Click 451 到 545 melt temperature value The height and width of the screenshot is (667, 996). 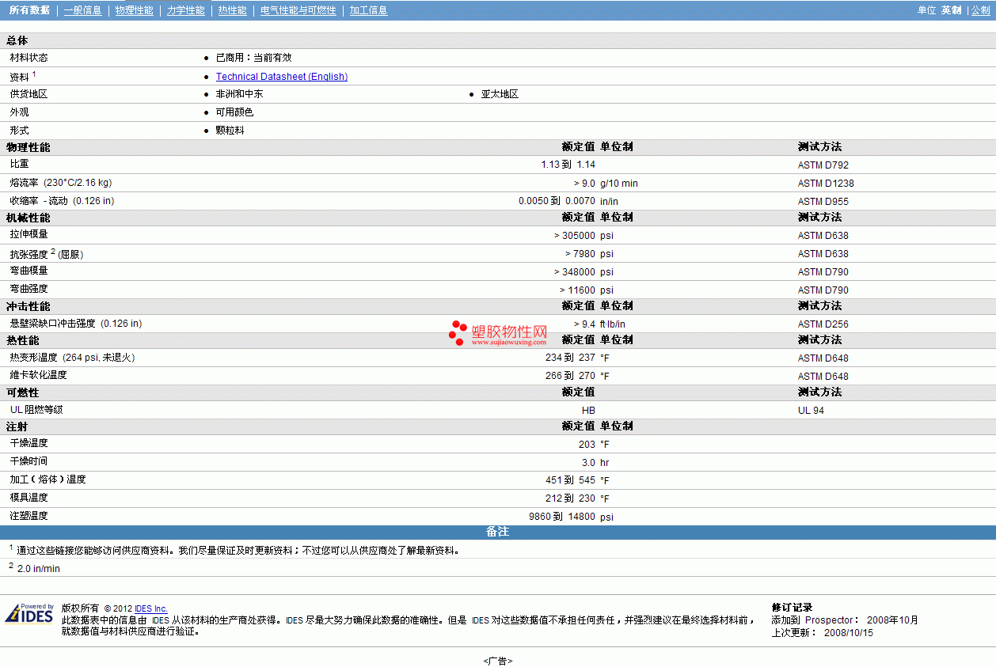point(570,480)
